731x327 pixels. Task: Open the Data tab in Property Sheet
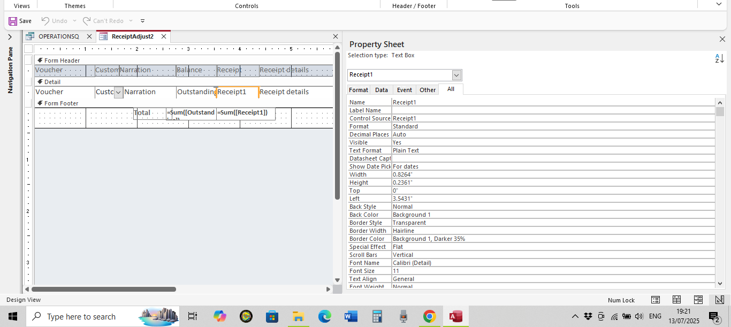381,90
